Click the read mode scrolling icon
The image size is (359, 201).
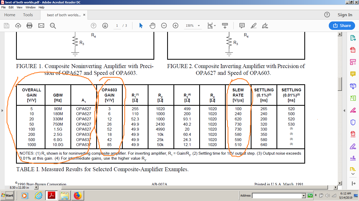(x=225, y=26)
